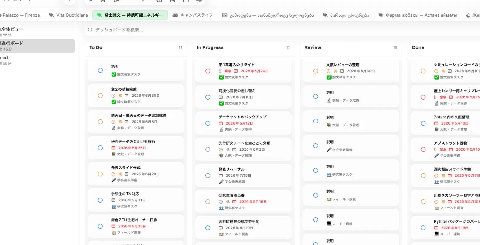Click the Done column header
Viewport: 480px width, 245px height.
tap(418, 47)
